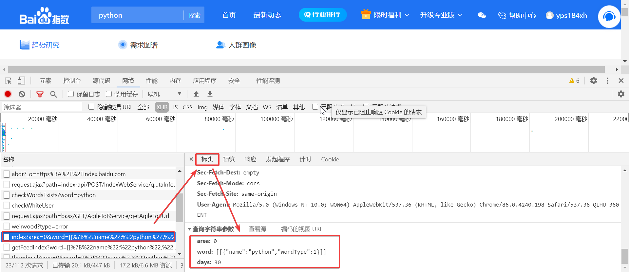Expand the 升级专业版 dropdown menu
The width and height of the screenshot is (629, 272).
point(460,15)
